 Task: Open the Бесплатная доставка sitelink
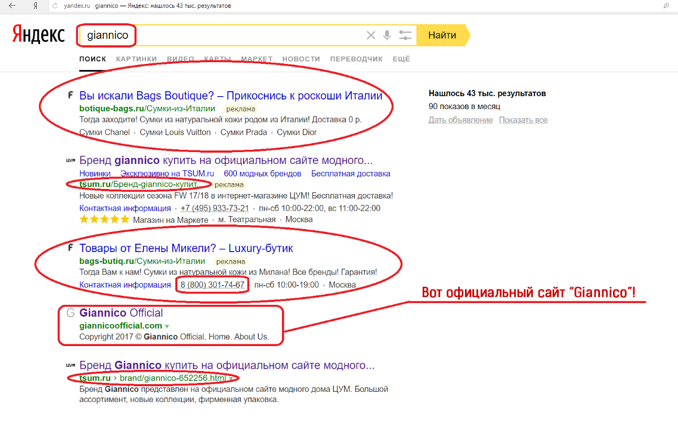(x=351, y=174)
